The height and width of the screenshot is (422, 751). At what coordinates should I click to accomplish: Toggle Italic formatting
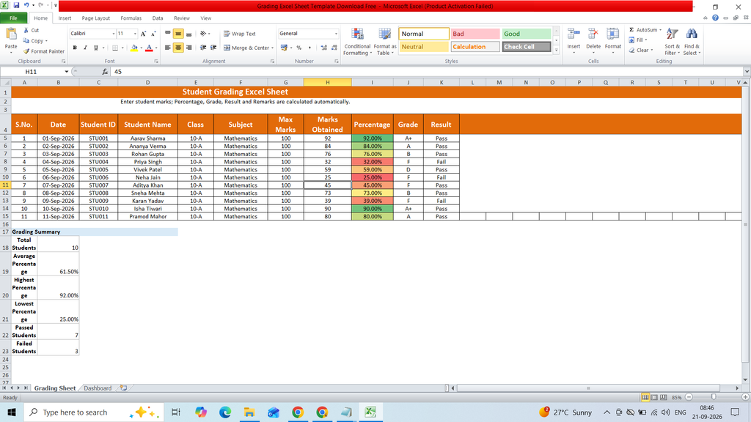[x=85, y=48]
